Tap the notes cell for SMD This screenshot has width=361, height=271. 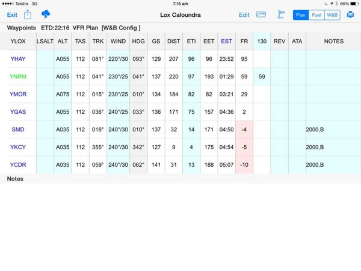[333, 129]
